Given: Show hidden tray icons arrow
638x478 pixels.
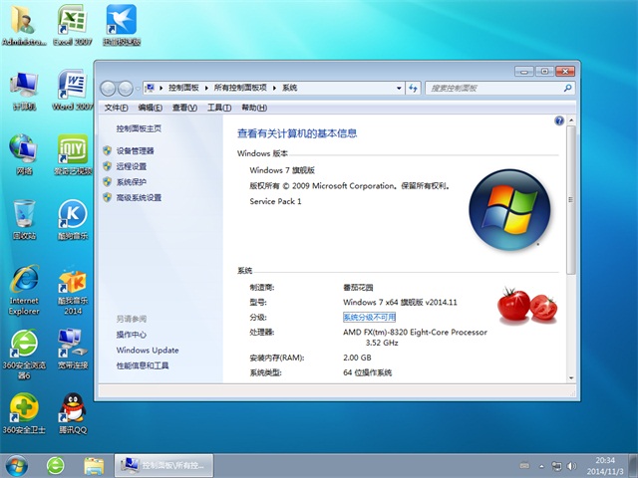Looking at the screenshot, I should pos(541,466).
